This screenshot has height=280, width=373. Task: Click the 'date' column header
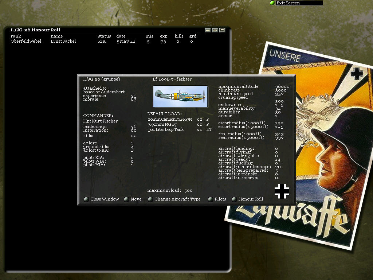[121, 36]
